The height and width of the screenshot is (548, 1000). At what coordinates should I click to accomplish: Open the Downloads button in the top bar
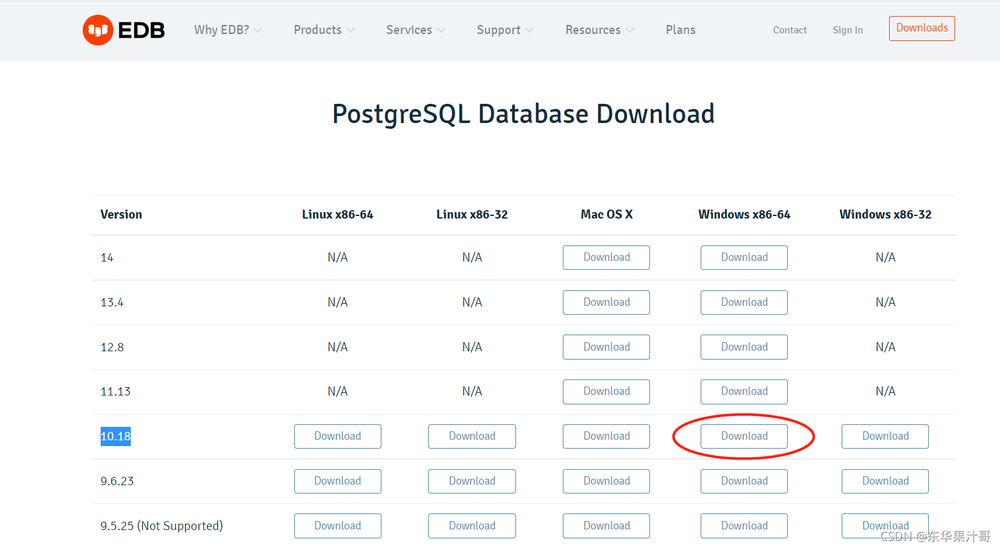pos(922,28)
